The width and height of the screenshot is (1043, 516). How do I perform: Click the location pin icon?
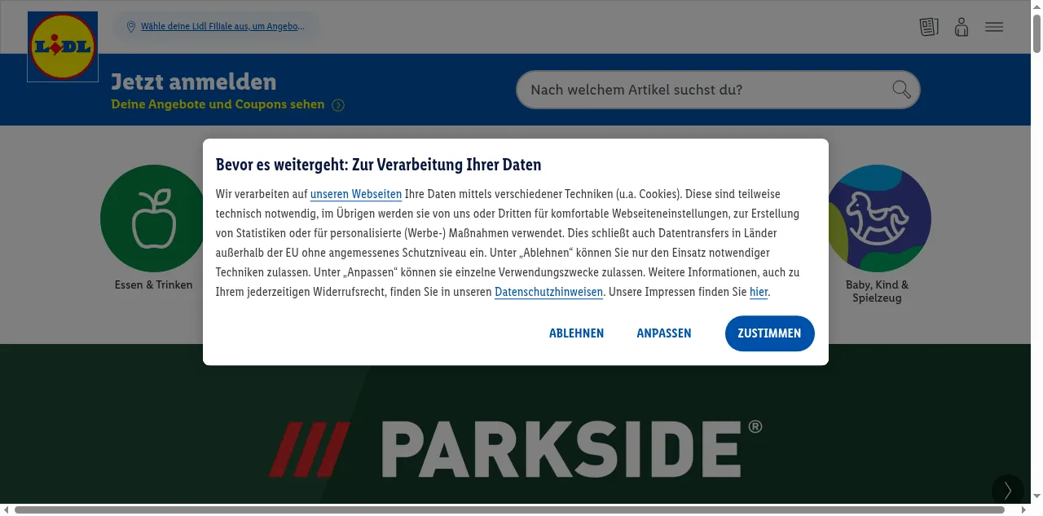(x=130, y=27)
